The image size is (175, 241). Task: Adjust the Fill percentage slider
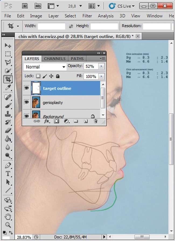coord(101,76)
